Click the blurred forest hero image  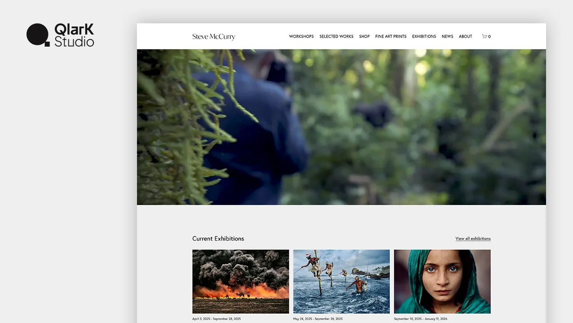pyautogui.click(x=341, y=127)
